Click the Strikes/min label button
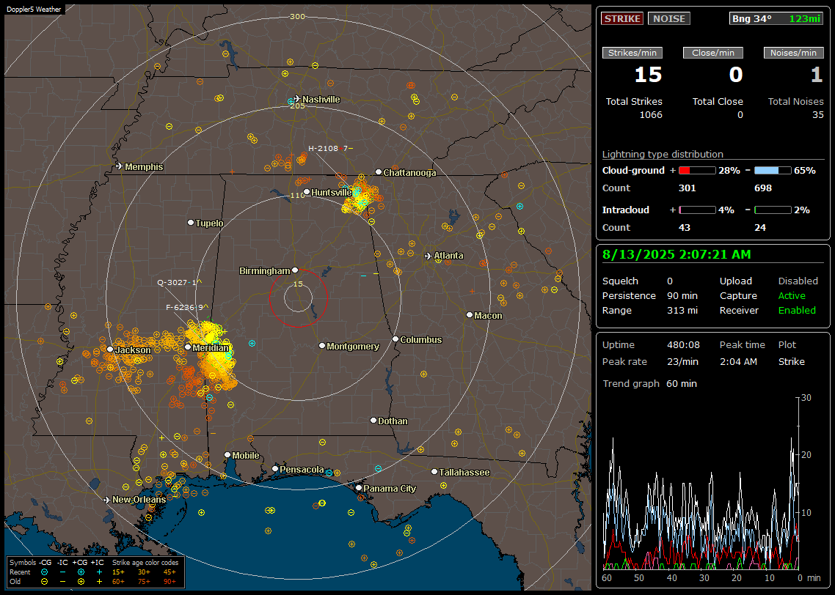The height and width of the screenshot is (595, 835). pos(632,53)
